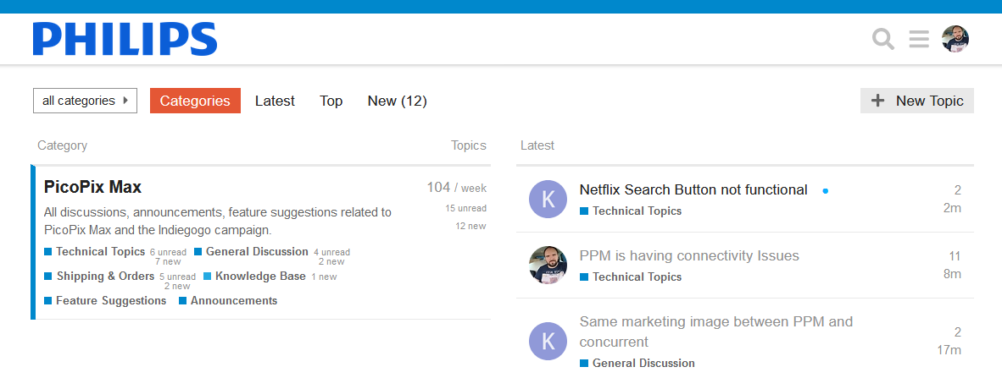Click the Latest column header
Viewport: 1002px width, 378px height.
pos(537,145)
